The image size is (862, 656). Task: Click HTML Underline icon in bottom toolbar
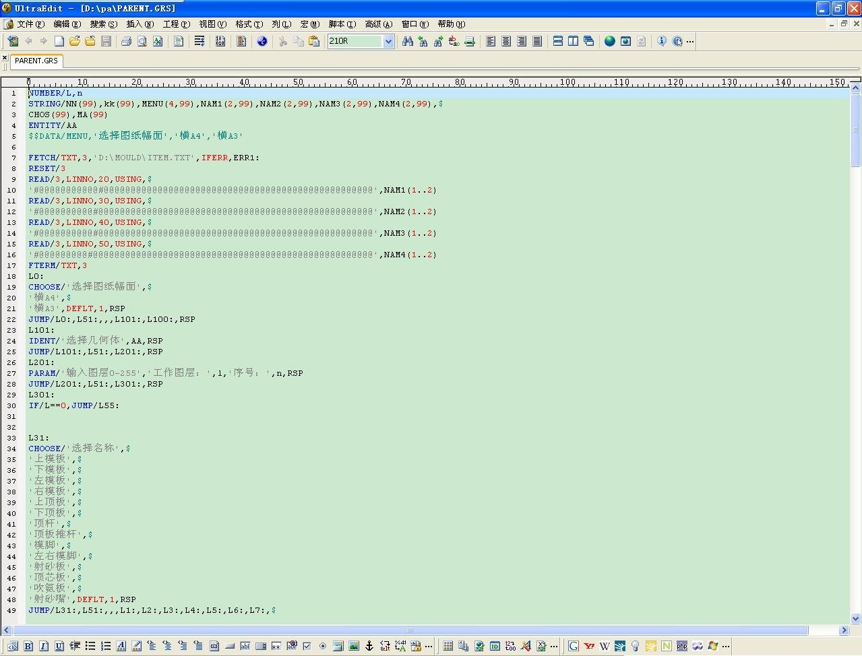pyautogui.click(x=59, y=646)
